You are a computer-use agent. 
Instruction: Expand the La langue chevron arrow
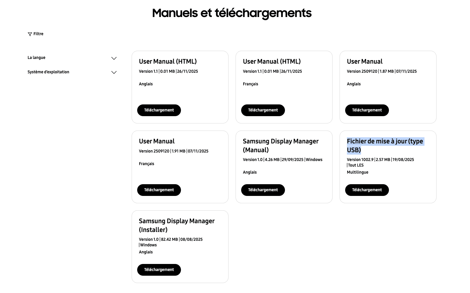point(114,58)
